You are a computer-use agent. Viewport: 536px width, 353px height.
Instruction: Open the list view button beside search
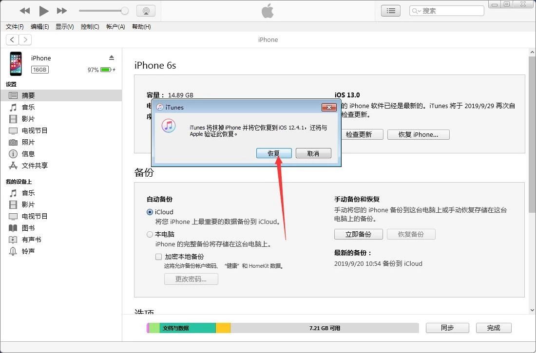[391, 11]
